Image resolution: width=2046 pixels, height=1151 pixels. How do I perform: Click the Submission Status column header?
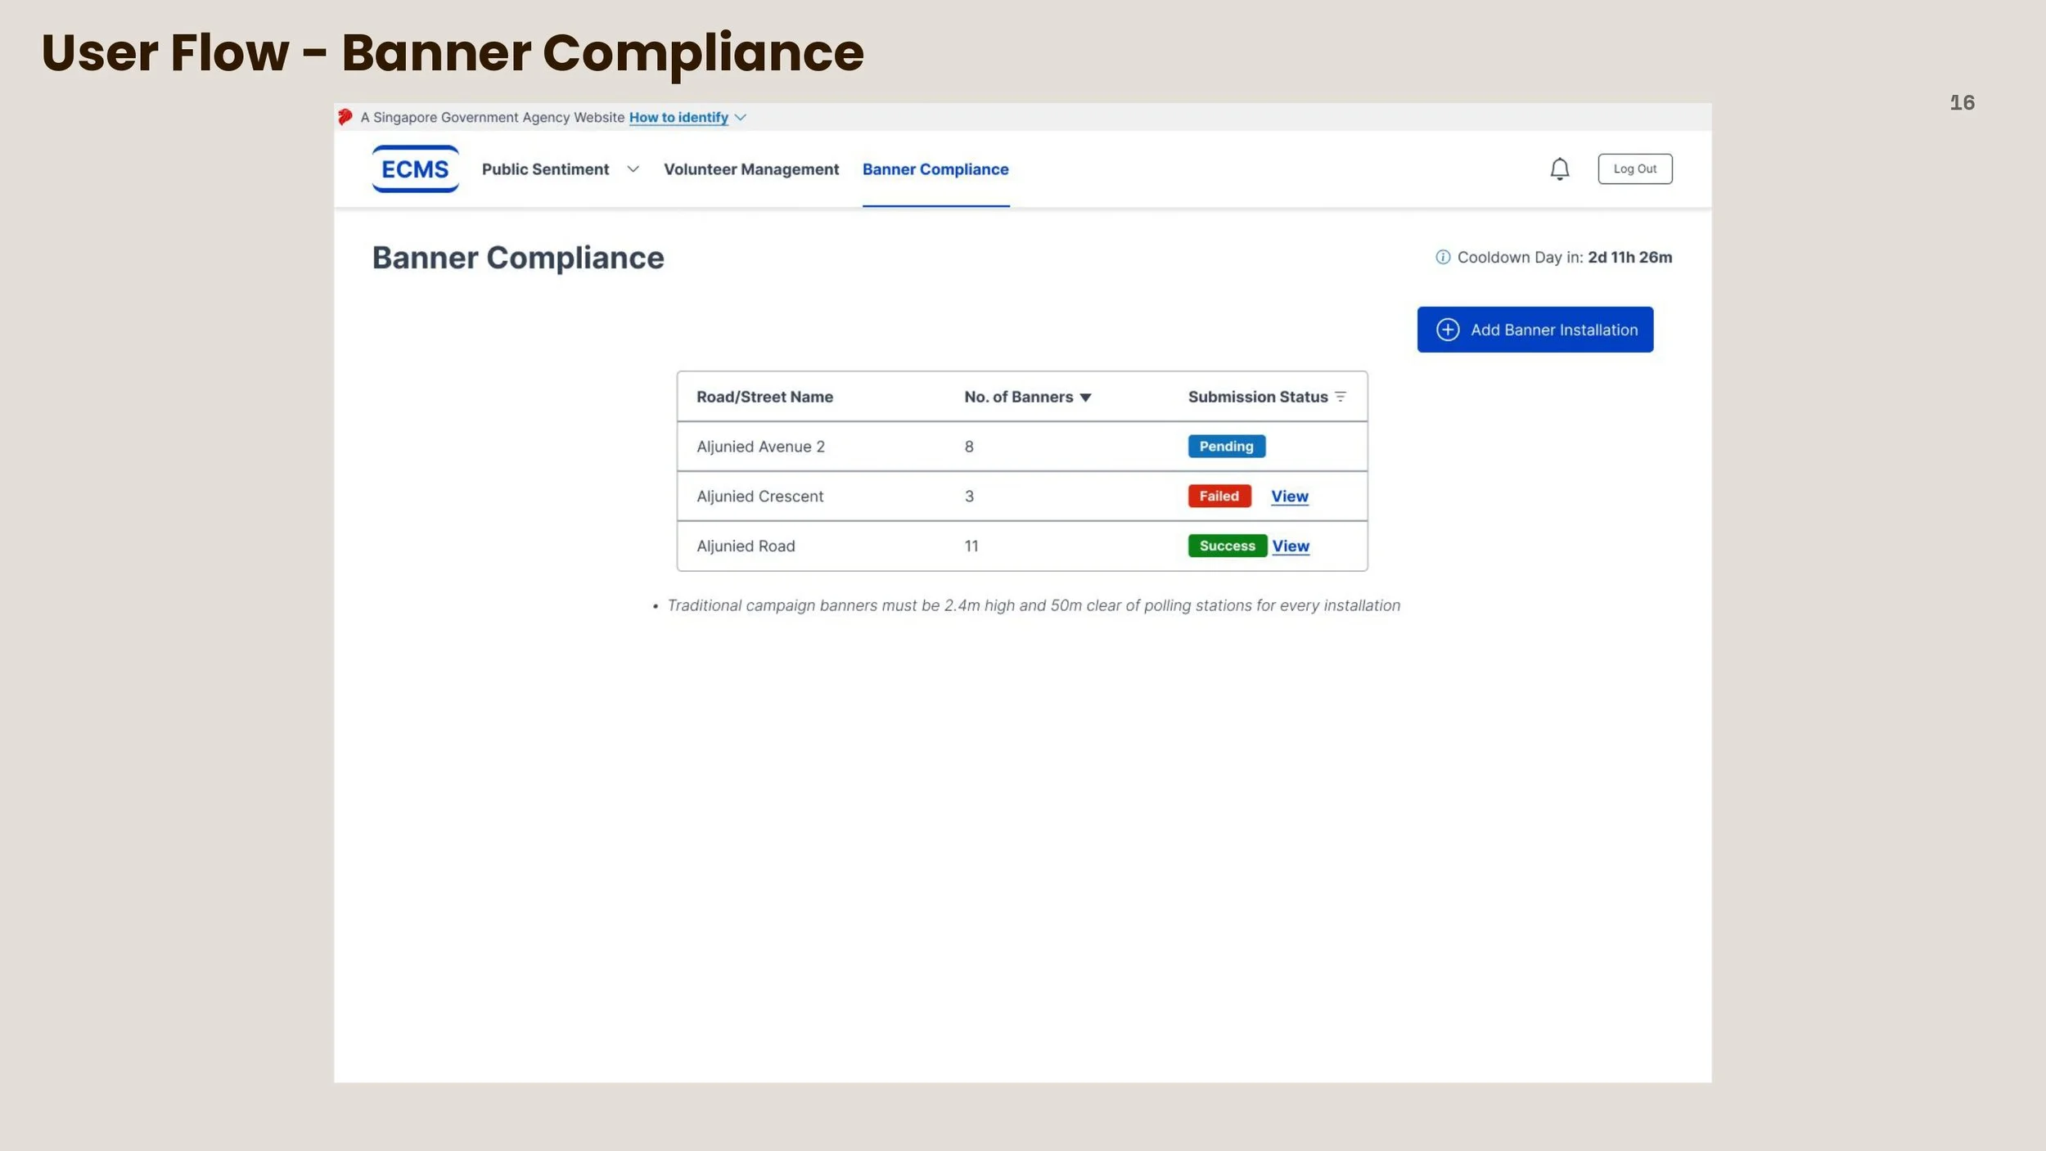point(1258,397)
